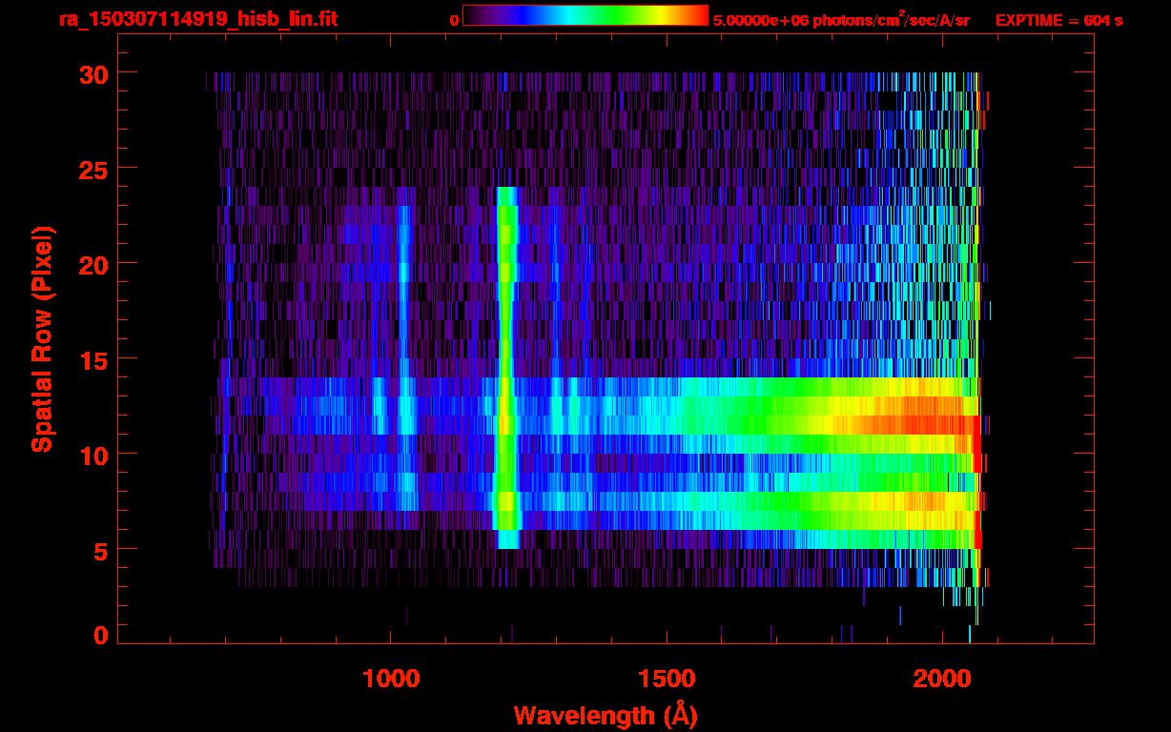Screen dimensions: 1171x732
Task: Click the y-axis tick label 5
Action: [x=101, y=550]
